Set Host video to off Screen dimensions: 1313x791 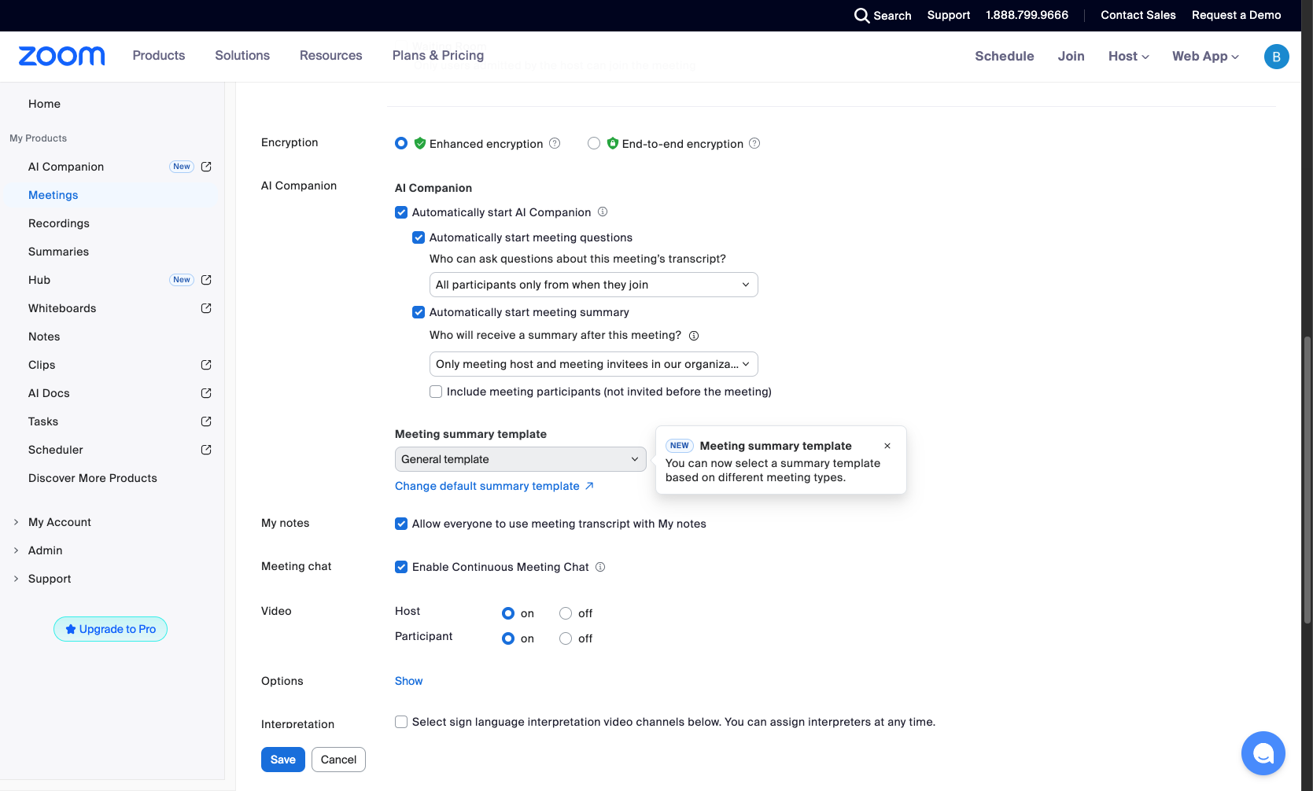tap(566, 613)
